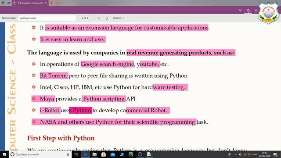Open the green app icon in the taskbar
Image resolution: width=281 pixels, height=158 pixels.
(131, 154)
